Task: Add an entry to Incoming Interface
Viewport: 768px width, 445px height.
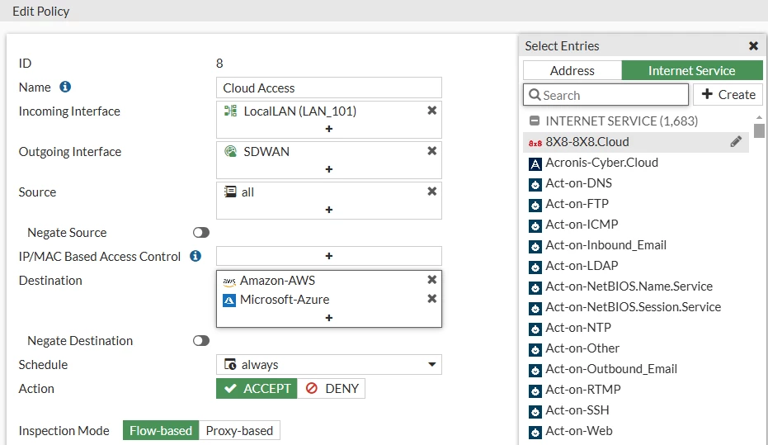Action: (329, 129)
